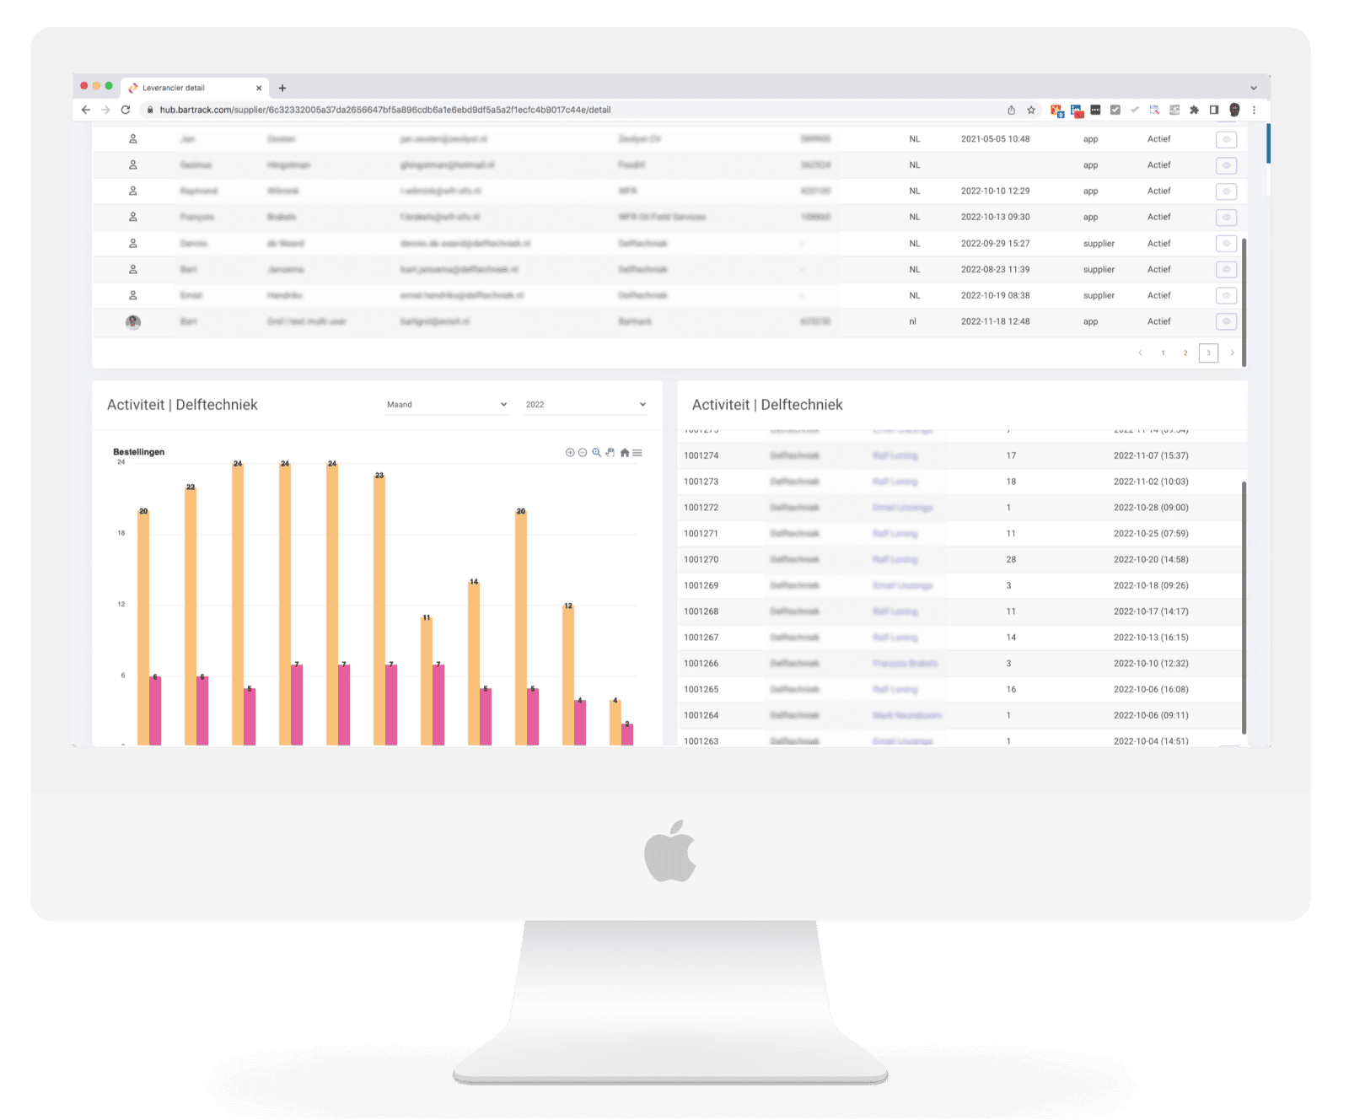Expand the Chrome tab search chevron
Screen dimensions: 1349x1120
click(x=1254, y=88)
